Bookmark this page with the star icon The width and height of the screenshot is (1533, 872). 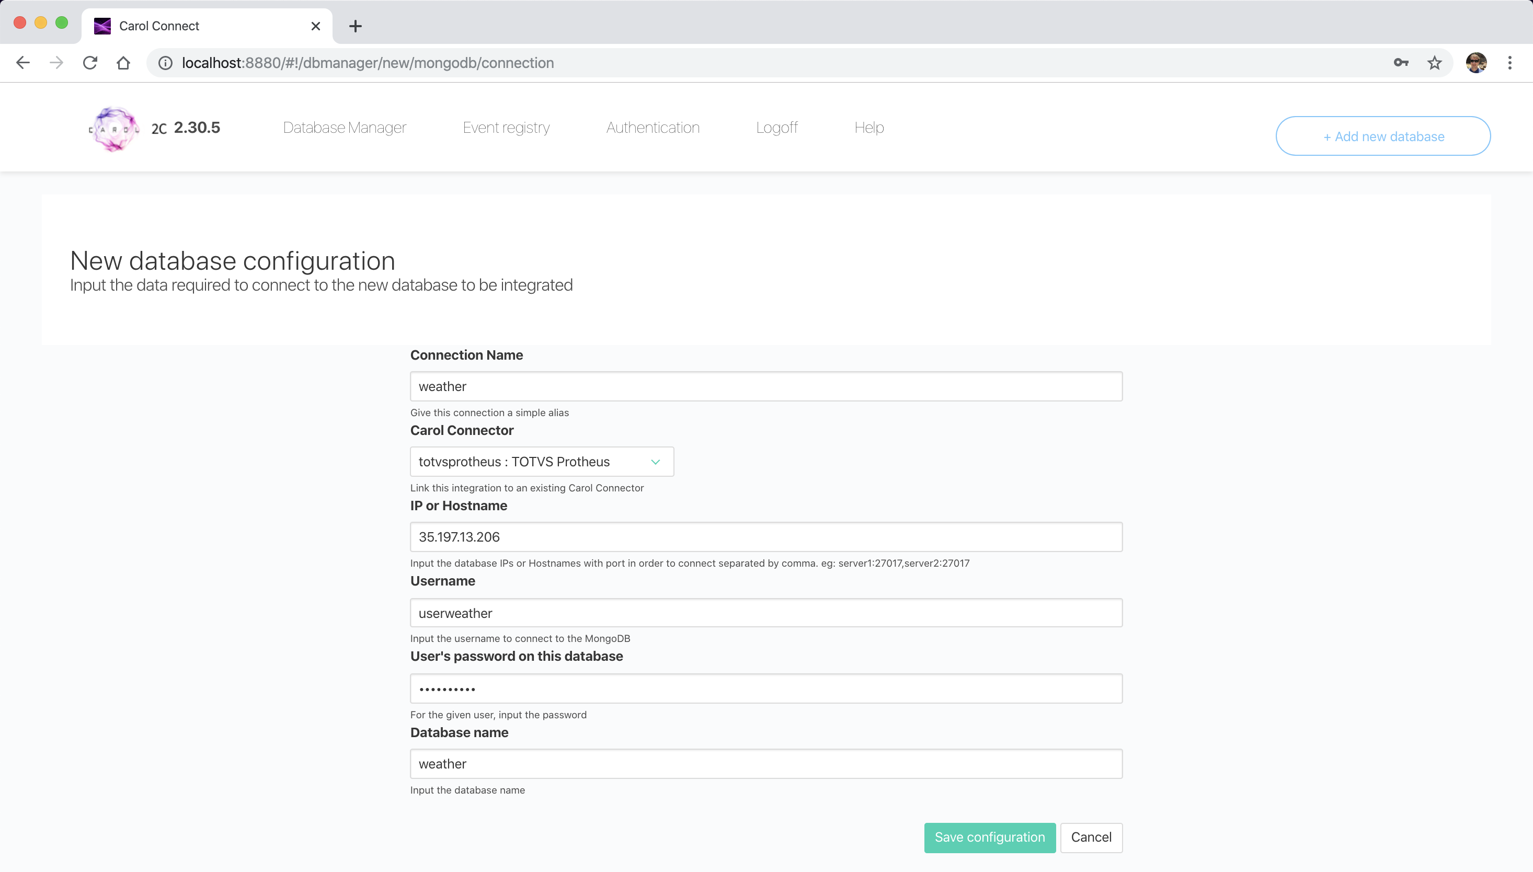1434,63
